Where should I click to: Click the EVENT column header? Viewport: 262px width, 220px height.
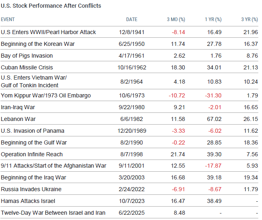point(8,19)
